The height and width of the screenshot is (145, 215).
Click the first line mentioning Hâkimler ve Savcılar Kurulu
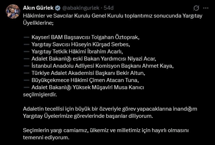[x=112, y=16]
